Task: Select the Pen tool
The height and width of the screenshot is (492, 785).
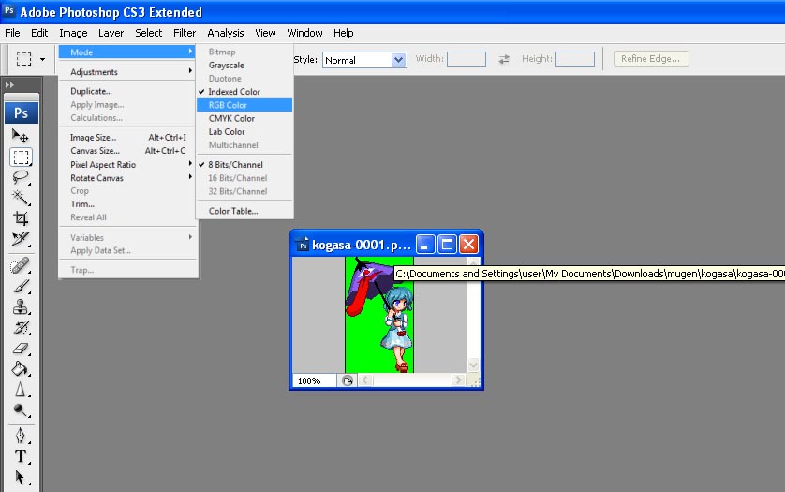Action: pyautogui.click(x=21, y=436)
